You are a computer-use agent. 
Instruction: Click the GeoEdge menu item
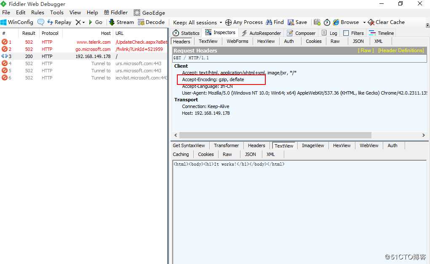[150, 13]
